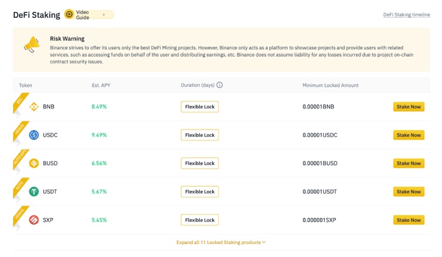Screen dimensions: 442x257
Task: Stake Now on the USDC row
Action: pos(409,135)
